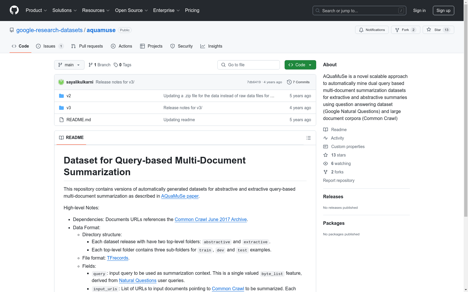Screen dimensions: 468x292
Task: Open the green Code dropdown
Action: (300, 65)
